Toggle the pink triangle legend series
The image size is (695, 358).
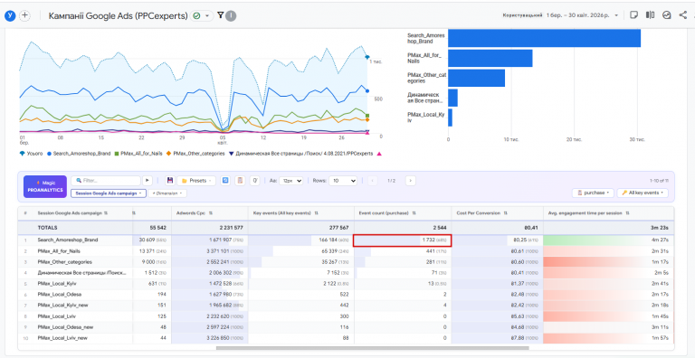click(379, 154)
